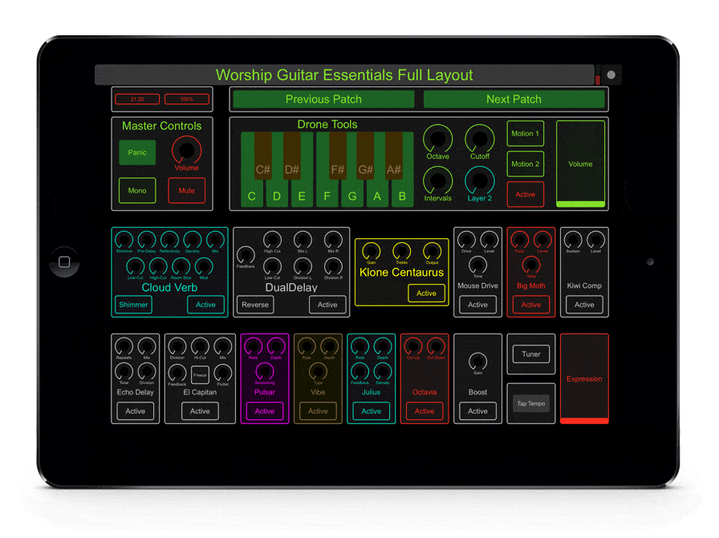719x538 pixels.
Task: Click the Layer 2 knob
Action: tap(480, 180)
